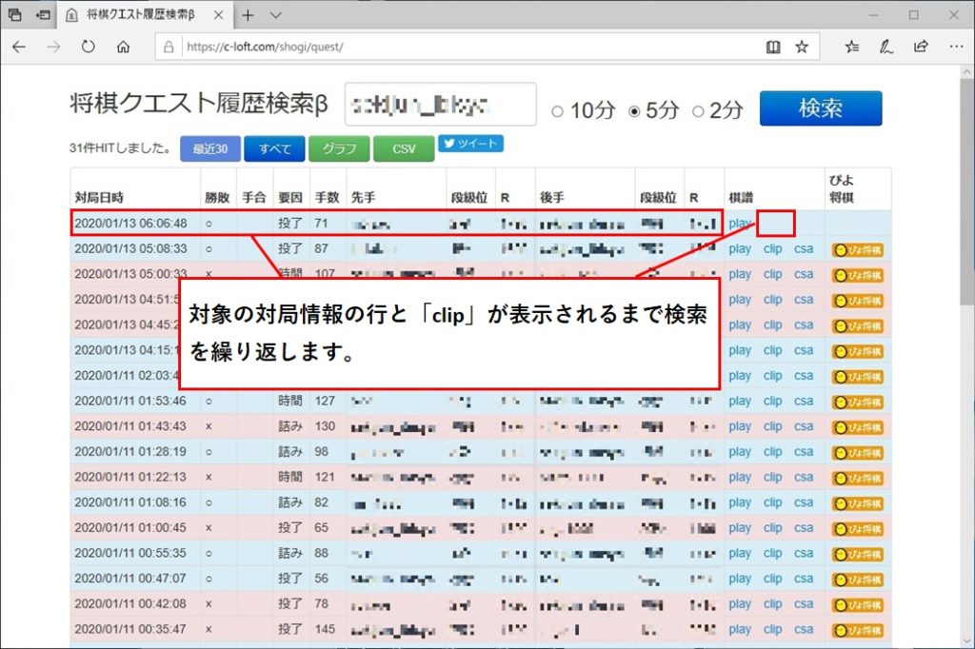Screen dimensions: 975x649
Task: Click the add notes pen icon
Action: [x=886, y=47]
